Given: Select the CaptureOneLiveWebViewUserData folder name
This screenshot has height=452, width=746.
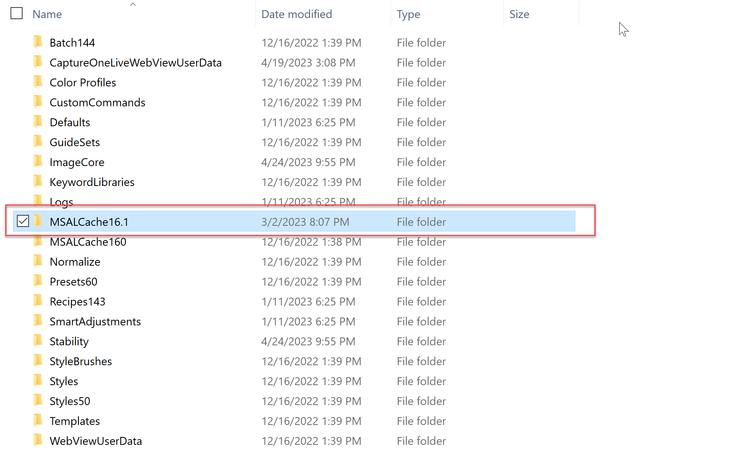Looking at the screenshot, I should tap(136, 63).
